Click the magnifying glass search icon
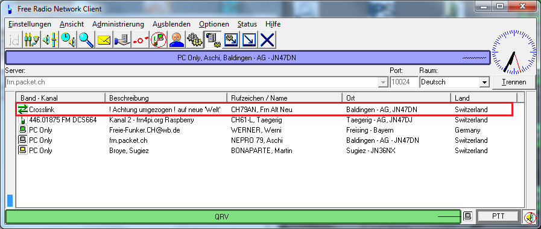 [86, 40]
